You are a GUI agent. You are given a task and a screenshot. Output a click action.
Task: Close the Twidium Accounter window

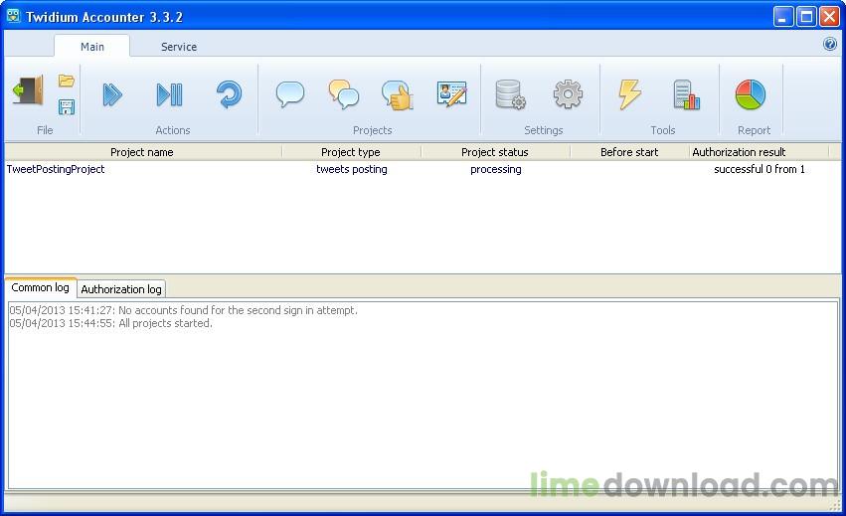coord(829,16)
